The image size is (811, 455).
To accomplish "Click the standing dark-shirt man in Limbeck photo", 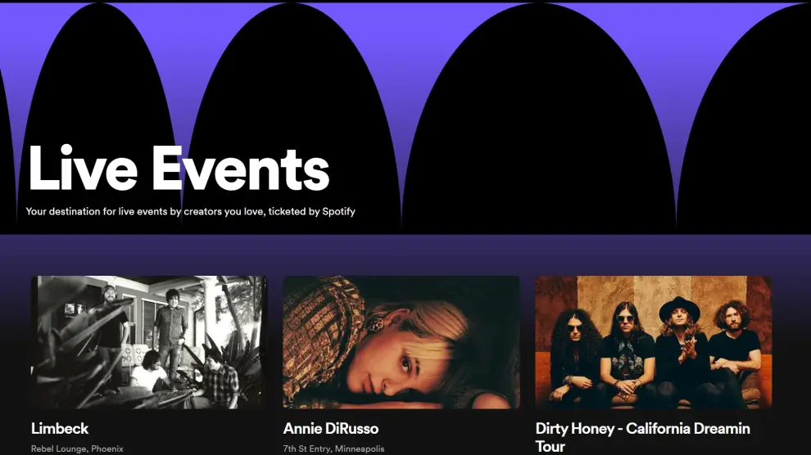I will pos(170,331).
